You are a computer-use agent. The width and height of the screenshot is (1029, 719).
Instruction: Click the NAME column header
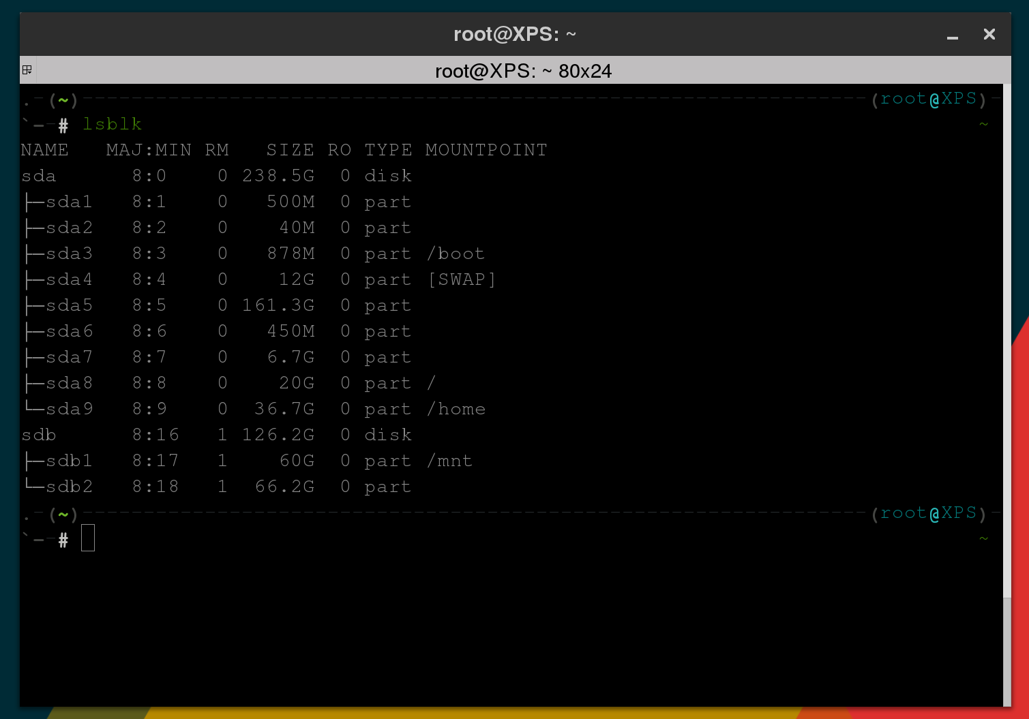point(45,150)
